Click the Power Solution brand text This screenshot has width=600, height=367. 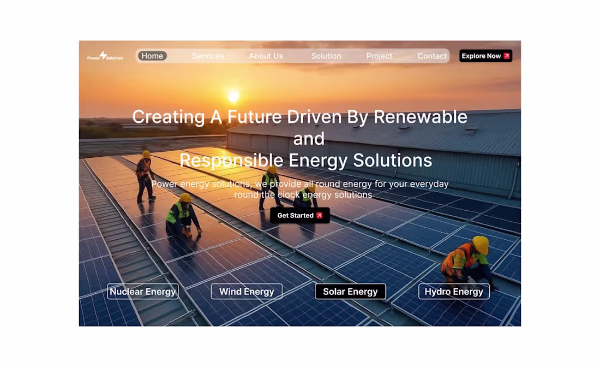point(105,58)
